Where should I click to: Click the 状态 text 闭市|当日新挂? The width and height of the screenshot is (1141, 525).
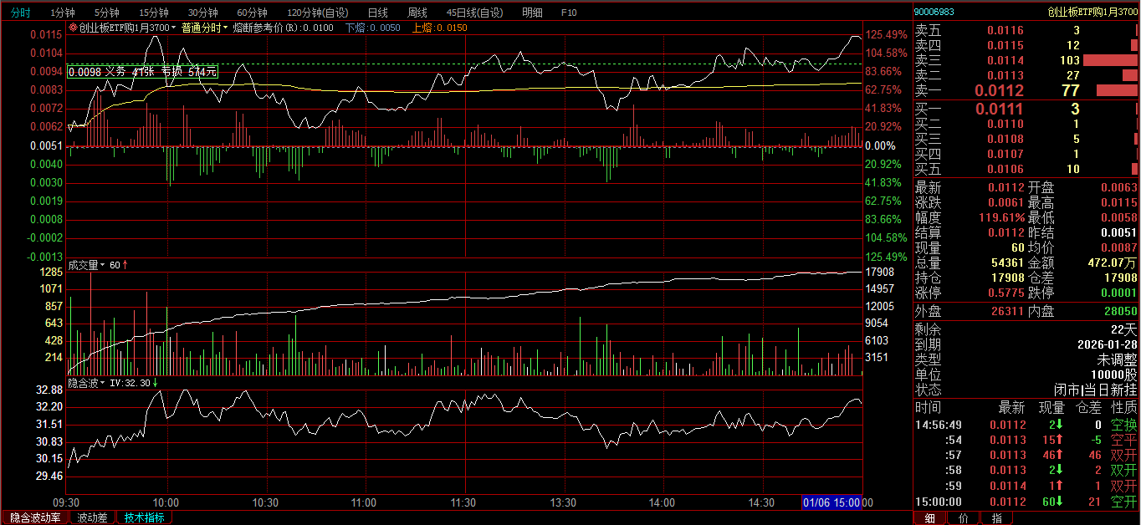tap(1096, 390)
